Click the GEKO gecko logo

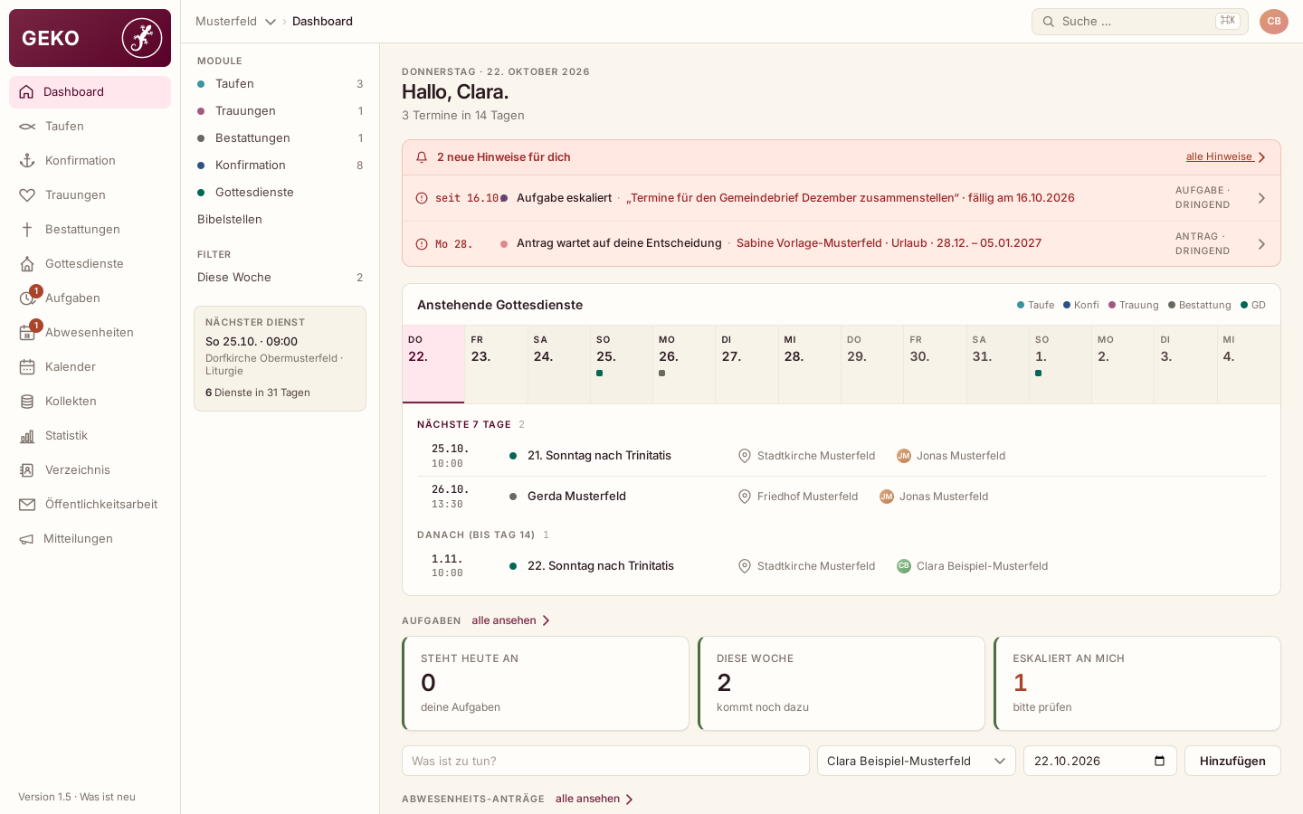142,38
